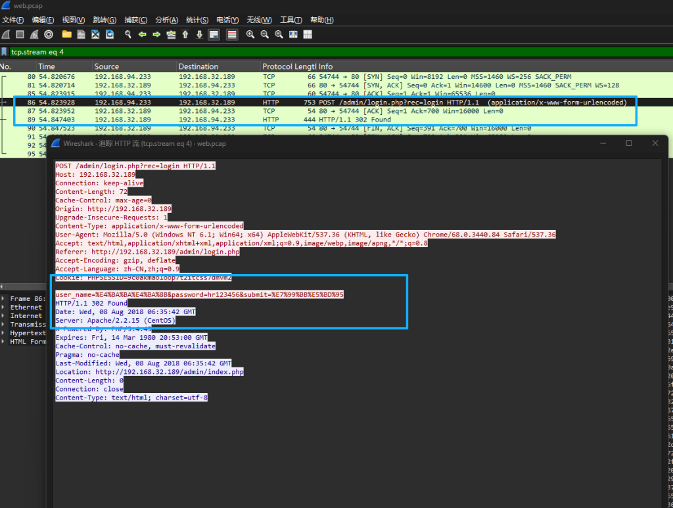Open the 统计(S) menu

[197, 20]
